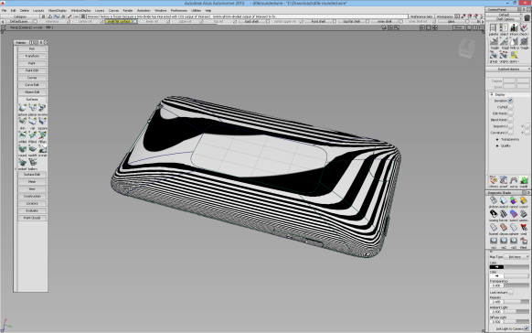Activate the horizontal/vertical zebra stripe shader
The height and width of the screenshot is (333, 532).
pyautogui.click(x=504, y=214)
